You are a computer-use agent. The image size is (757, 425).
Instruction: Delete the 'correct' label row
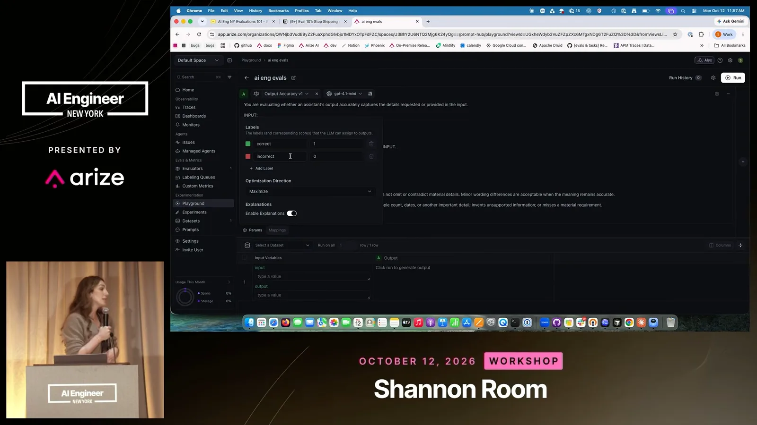coord(371,144)
